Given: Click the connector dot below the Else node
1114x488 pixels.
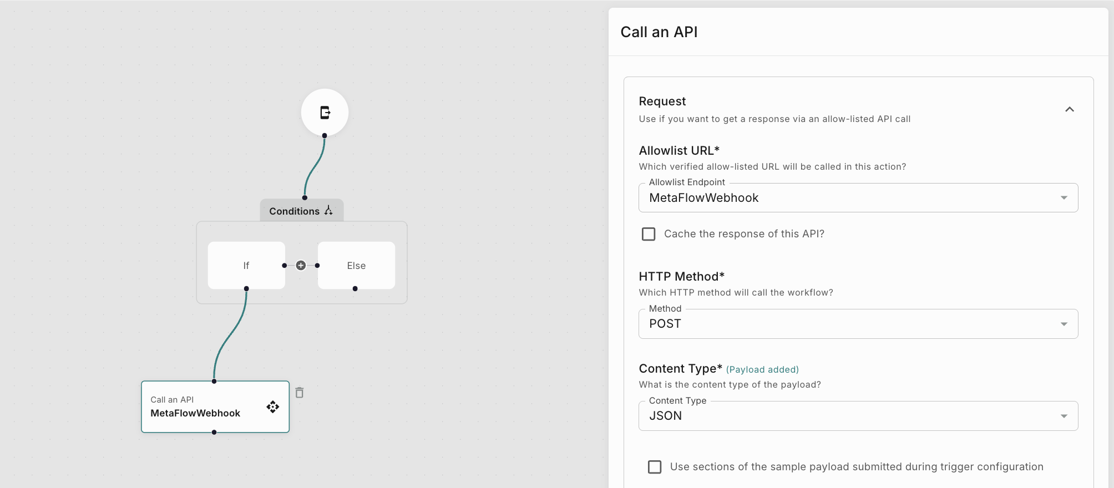Looking at the screenshot, I should 355,288.
